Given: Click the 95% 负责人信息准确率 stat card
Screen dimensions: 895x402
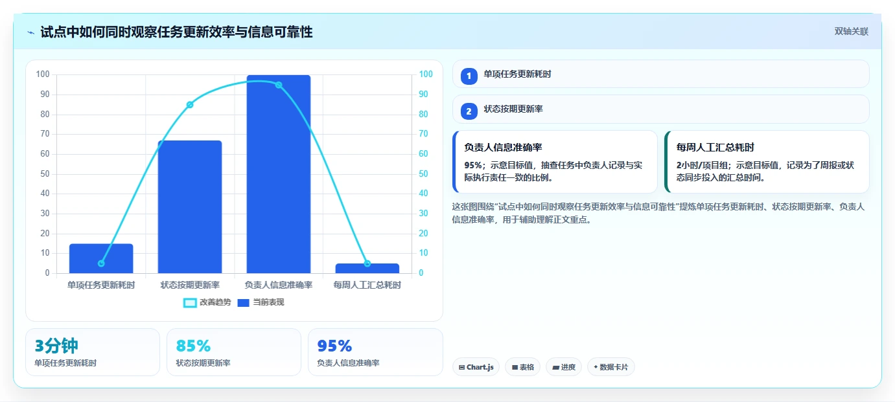Looking at the screenshot, I should click(375, 352).
